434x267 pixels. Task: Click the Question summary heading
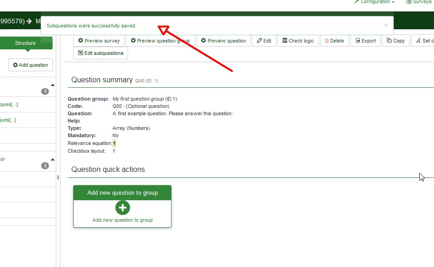pos(102,80)
